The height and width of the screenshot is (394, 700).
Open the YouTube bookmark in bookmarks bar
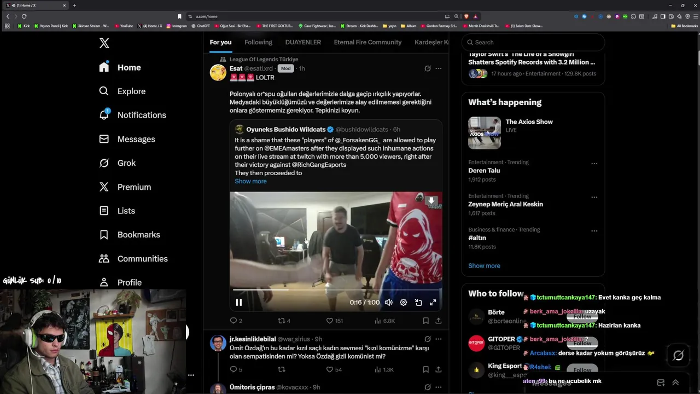(124, 26)
